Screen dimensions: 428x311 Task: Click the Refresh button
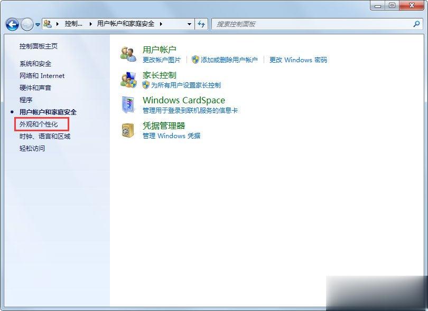pos(201,24)
